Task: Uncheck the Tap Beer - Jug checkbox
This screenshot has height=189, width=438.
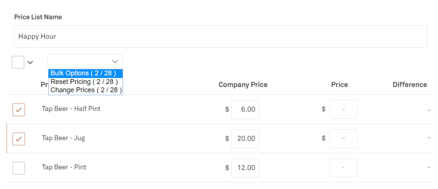Action: pyautogui.click(x=19, y=139)
